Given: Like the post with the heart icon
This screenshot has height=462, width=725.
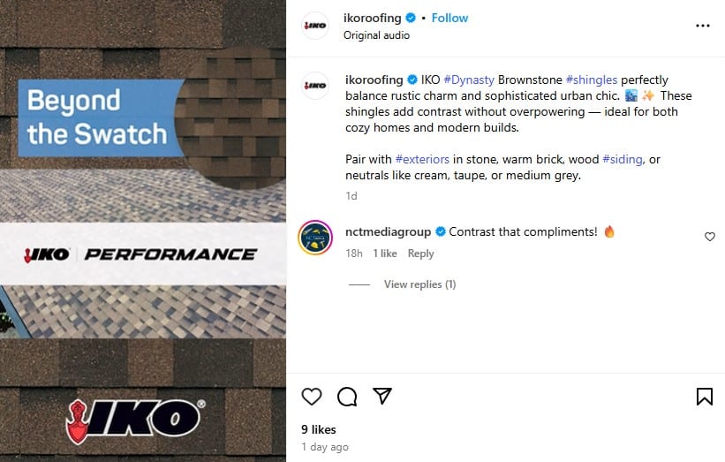Looking at the screenshot, I should point(312,397).
